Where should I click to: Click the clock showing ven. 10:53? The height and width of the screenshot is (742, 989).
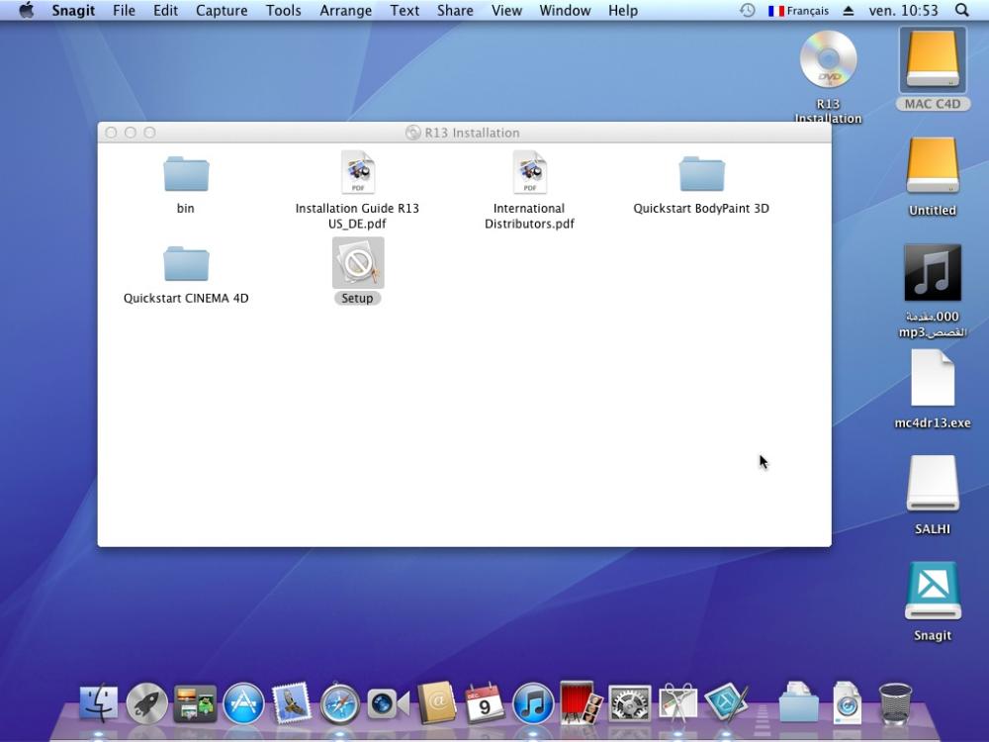pos(903,10)
